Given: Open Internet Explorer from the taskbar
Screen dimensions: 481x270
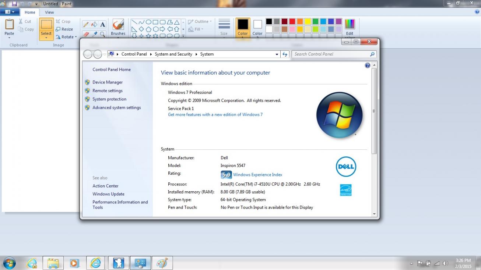Looking at the screenshot, I should pyautogui.click(x=95, y=263).
